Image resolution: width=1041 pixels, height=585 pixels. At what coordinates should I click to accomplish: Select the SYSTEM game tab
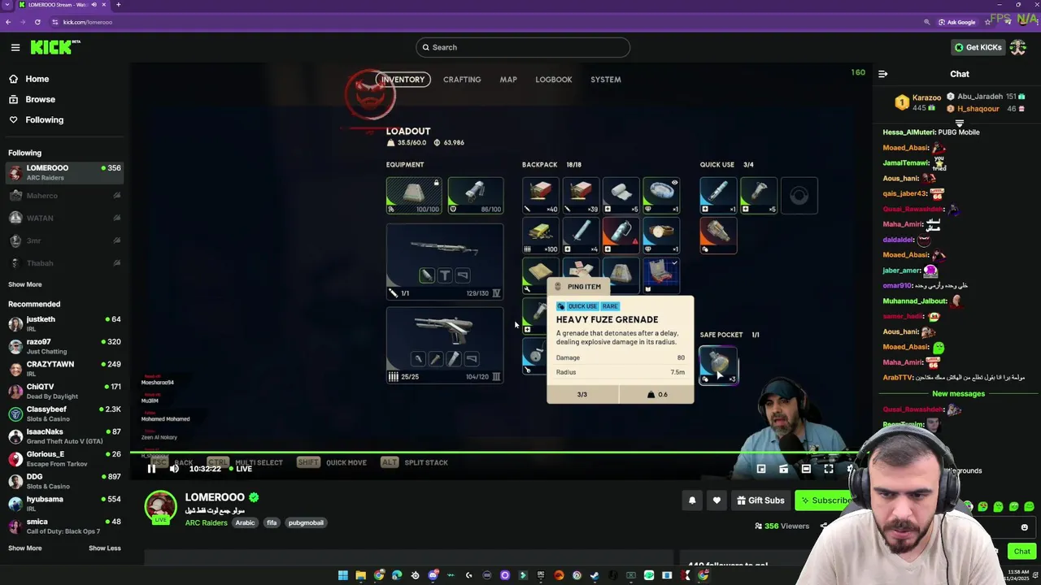point(606,80)
